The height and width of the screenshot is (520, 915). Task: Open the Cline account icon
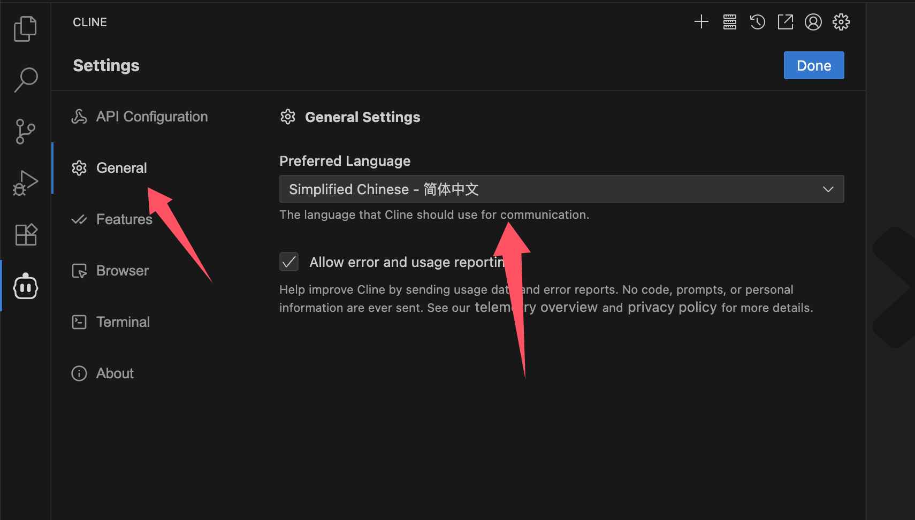[x=813, y=22]
